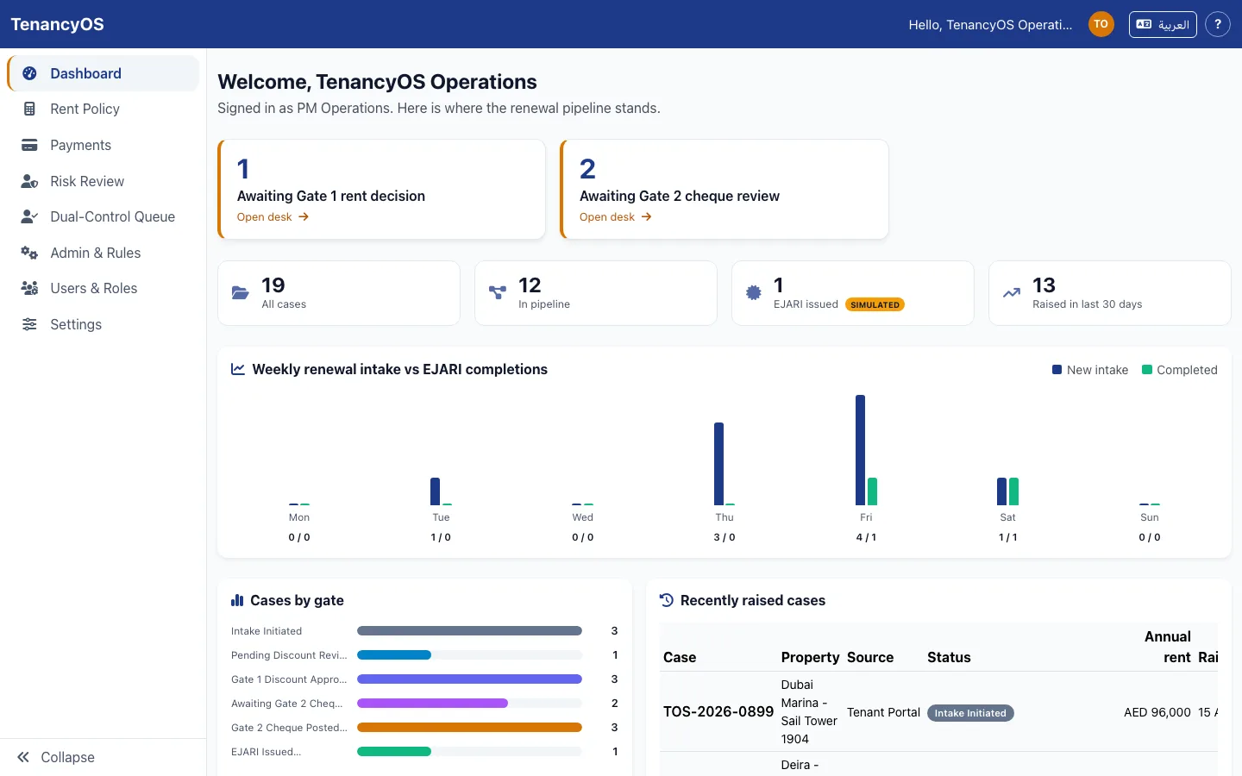This screenshot has height=776, width=1242.
Task: Click the Payments credit card icon
Action: pyautogui.click(x=29, y=145)
